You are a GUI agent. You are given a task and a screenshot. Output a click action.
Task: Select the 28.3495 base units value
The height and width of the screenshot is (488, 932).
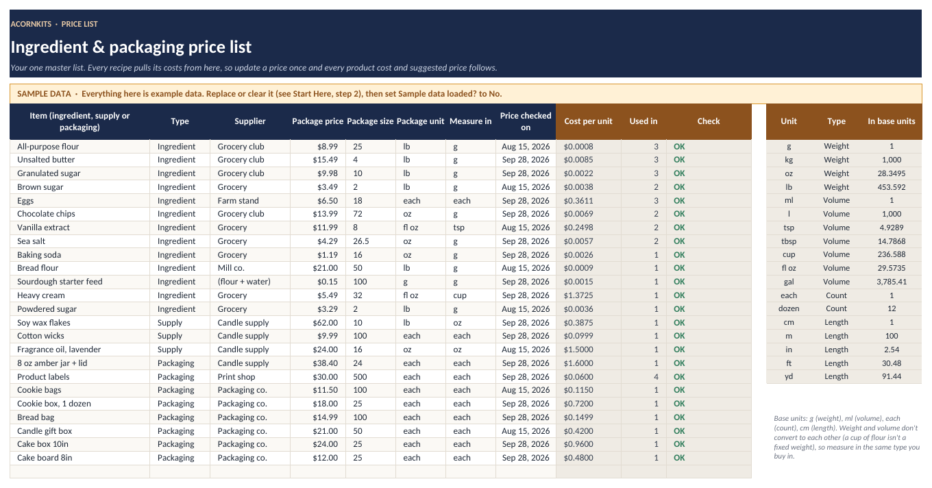[x=892, y=173]
